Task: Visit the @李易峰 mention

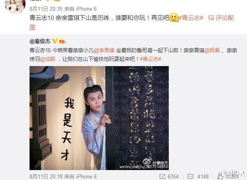Action: click(x=104, y=50)
